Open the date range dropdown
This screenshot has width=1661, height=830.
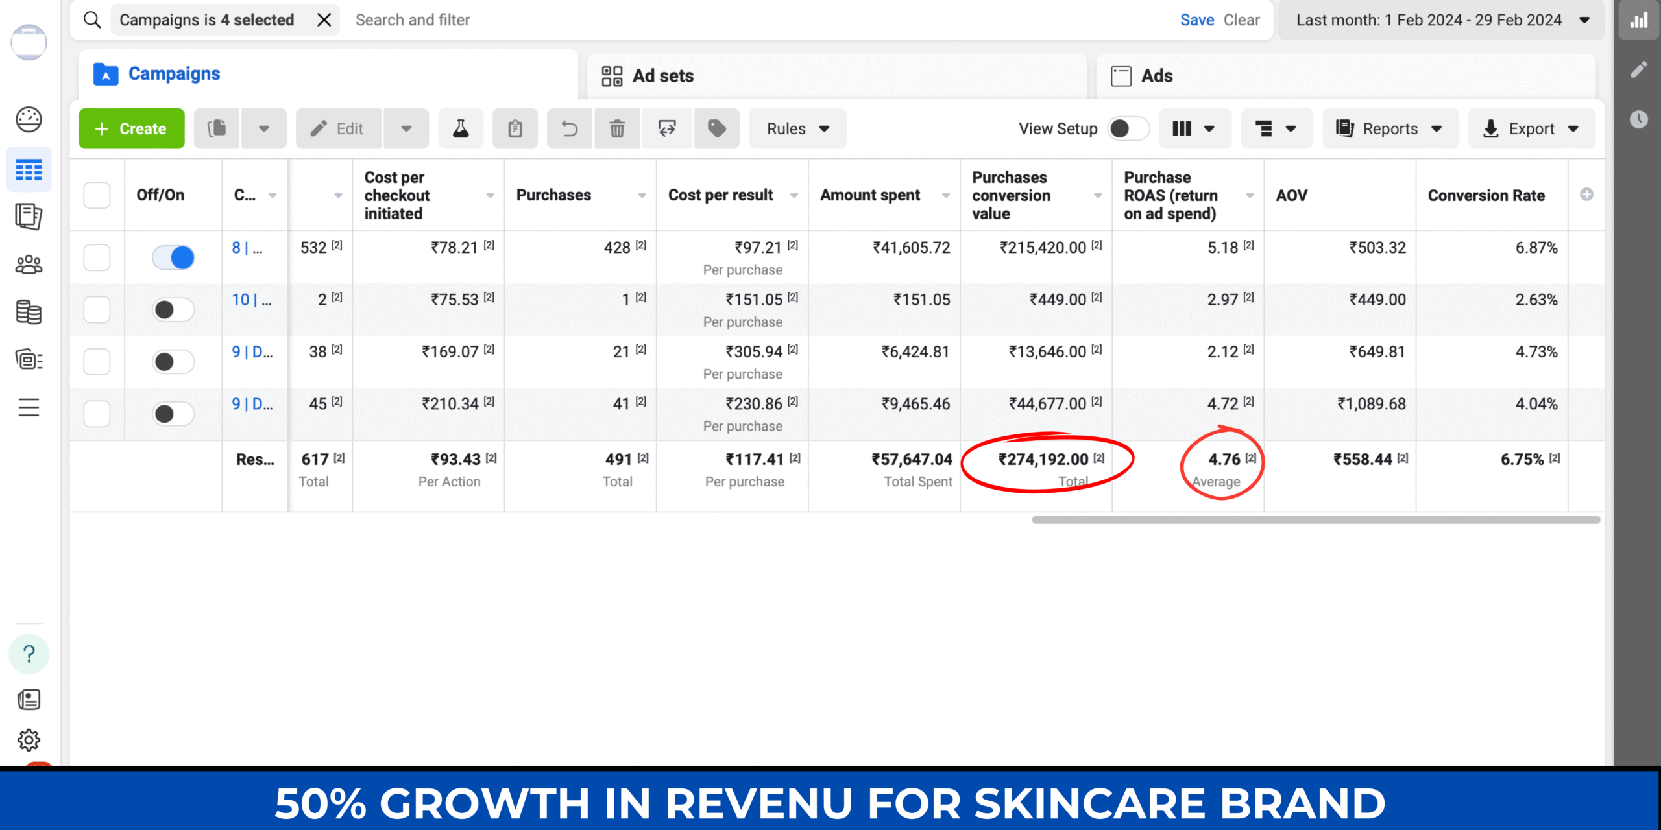click(1442, 20)
